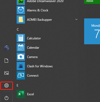Launch Alarms & Clock app icon

click(x=21, y=10)
